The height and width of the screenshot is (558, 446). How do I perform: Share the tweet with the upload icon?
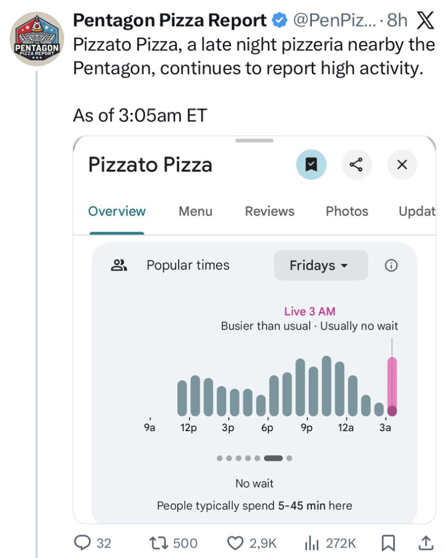click(x=426, y=543)
